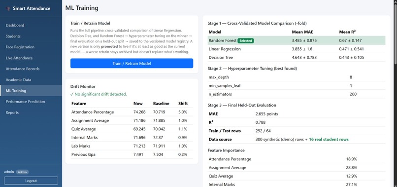Click the 27.1% feature importance value
This screenshot has width=397, height=187.
[352, 185]
